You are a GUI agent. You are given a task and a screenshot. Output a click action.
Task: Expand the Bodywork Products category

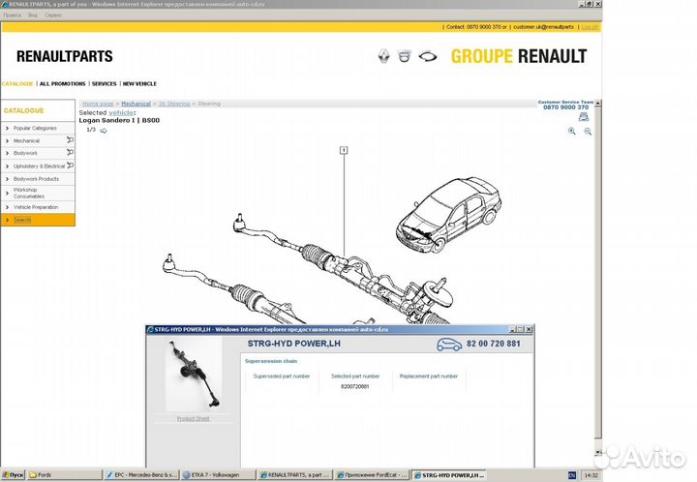[38, 179]
